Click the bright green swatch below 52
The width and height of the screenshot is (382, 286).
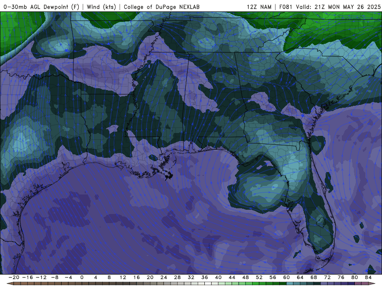[256, 284]
